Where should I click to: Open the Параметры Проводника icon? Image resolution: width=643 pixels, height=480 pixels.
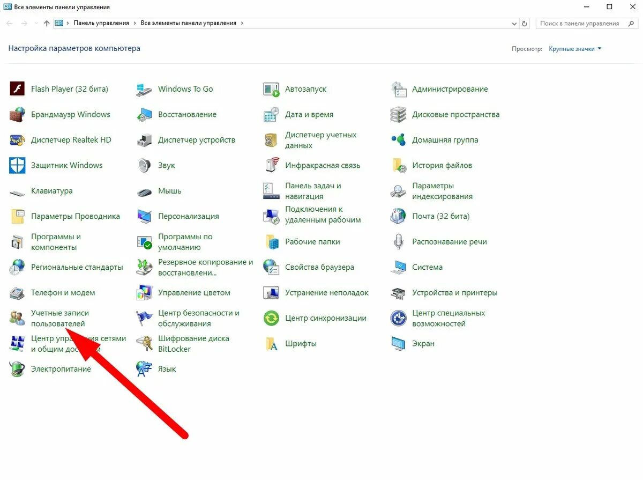coord(17,216)
